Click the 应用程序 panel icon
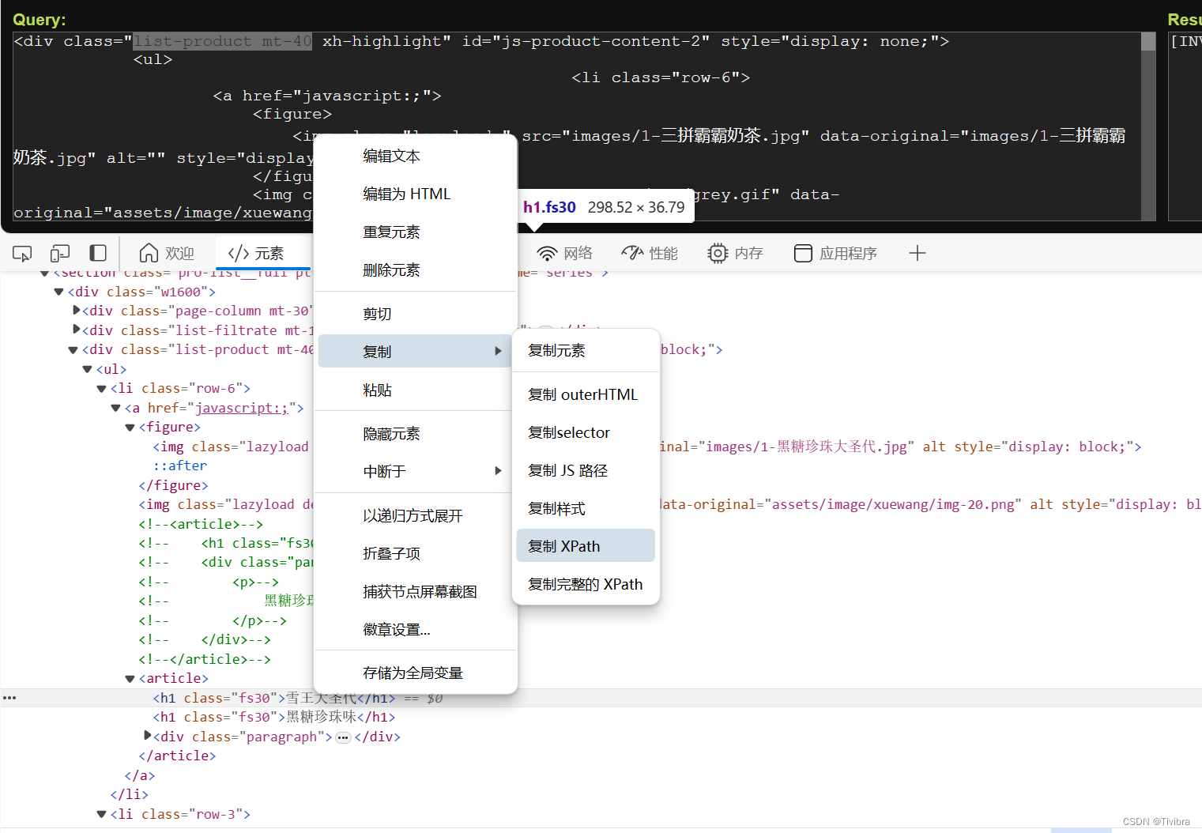Image resolution: width=1202 pixels, height=833 pixels. (803, 253)
